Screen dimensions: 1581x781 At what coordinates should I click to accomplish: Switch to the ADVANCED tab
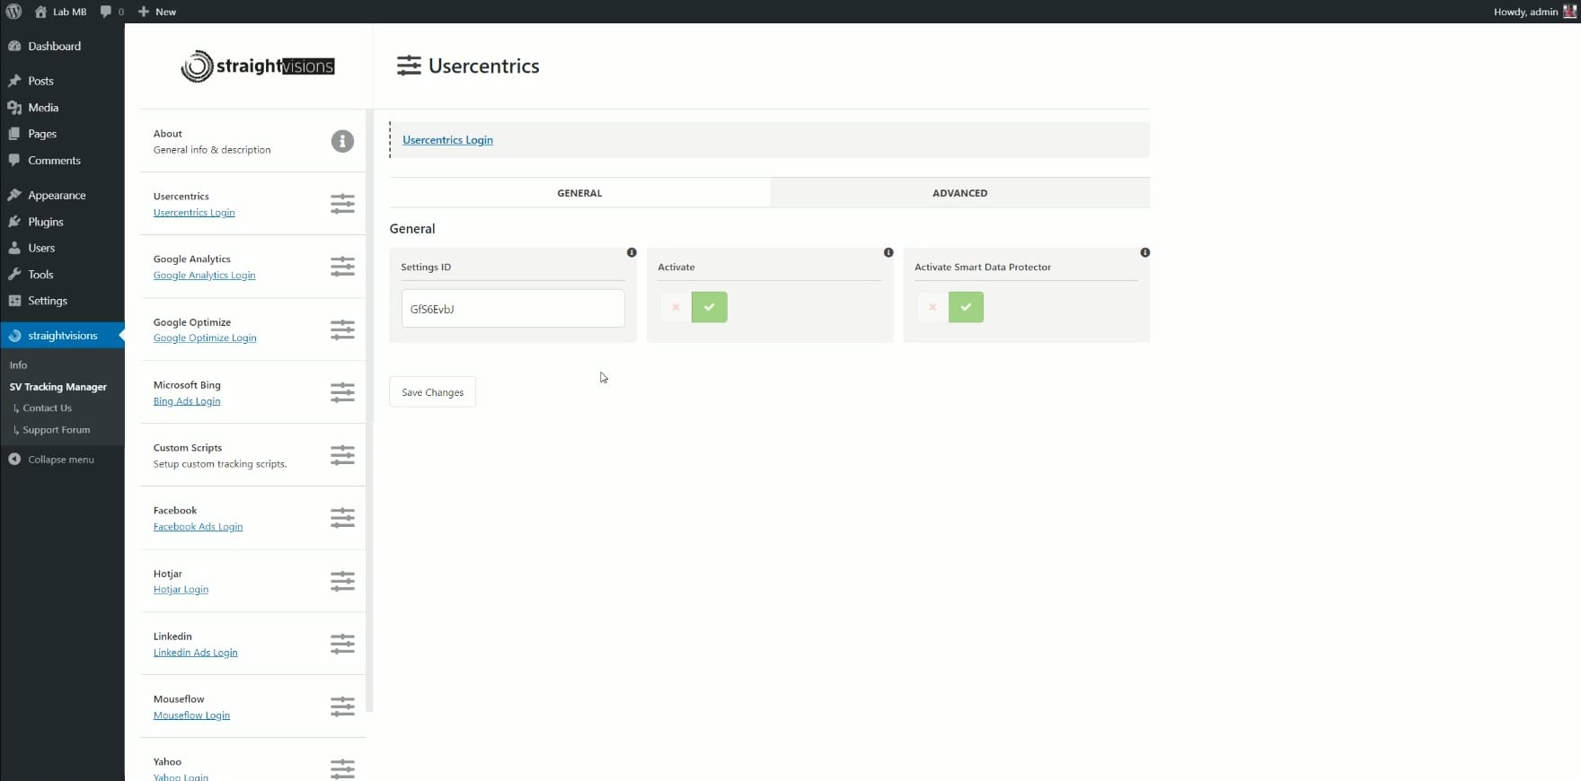click(959, 193)
